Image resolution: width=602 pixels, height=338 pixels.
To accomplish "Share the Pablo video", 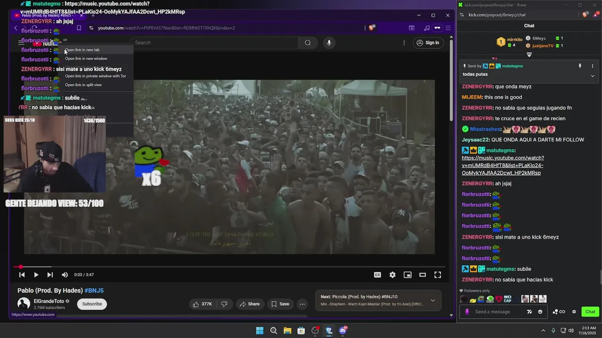I will point(249,304).
